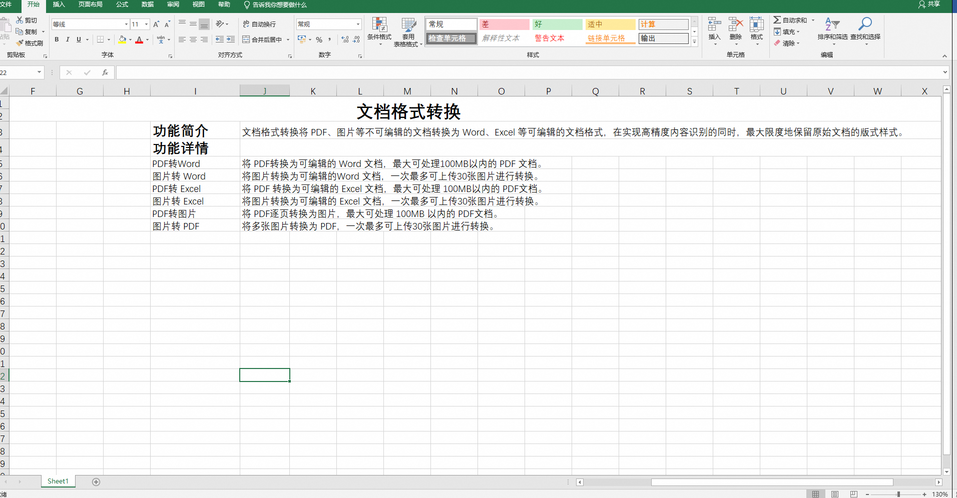Image resolution: width=957 pixels, height=498 pixels.
Task: Apply cell borders with the borders icon
Action: coord(101,39)
